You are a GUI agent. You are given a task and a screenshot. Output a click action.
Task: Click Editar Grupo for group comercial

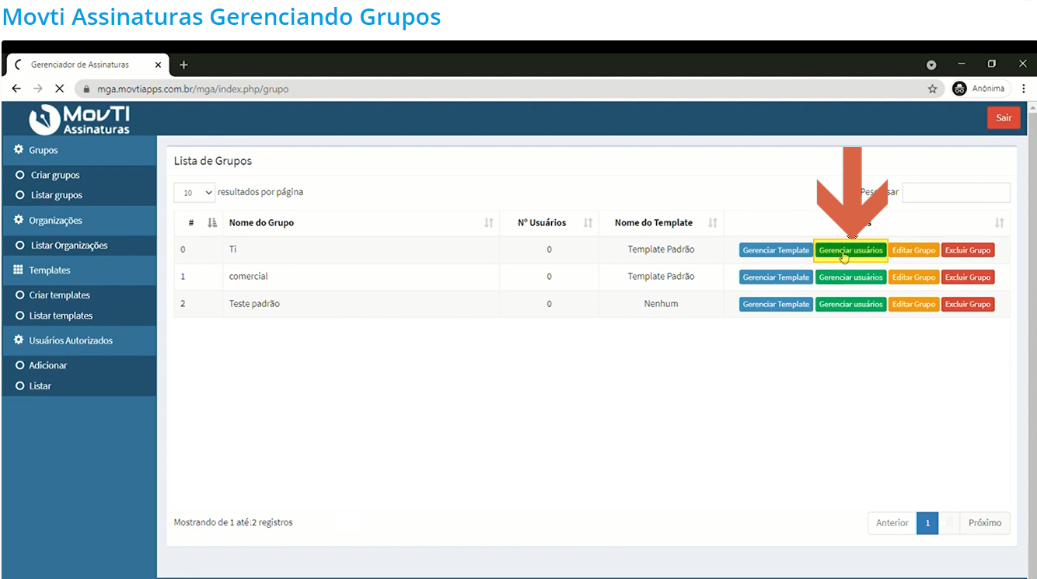pyautogui.click(x=913, y=277)
